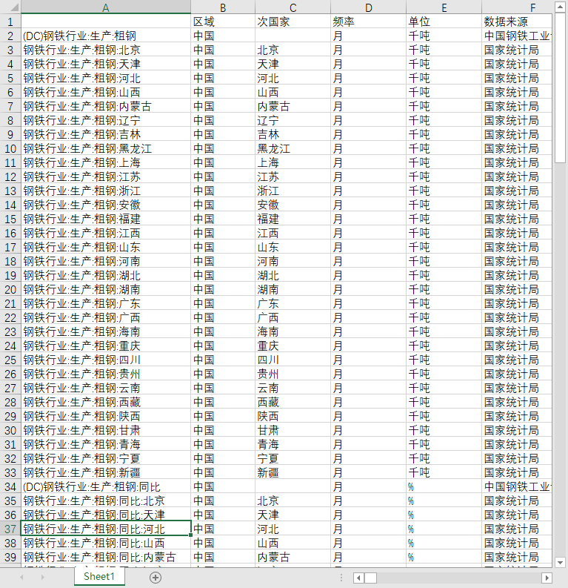Select cell "钢铁行业:生产:粗钢:天津"
The height and width of the screenshot is (588, 568).
point(106,64)
